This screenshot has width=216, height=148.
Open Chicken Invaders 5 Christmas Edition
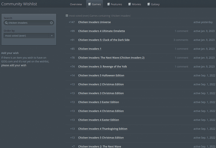(x=101, y=138)
